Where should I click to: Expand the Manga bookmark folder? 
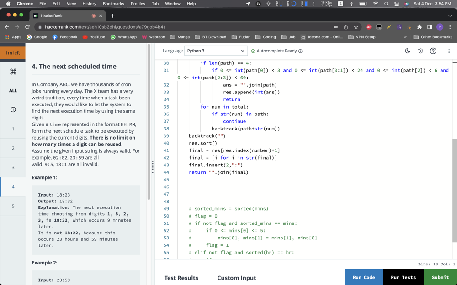(x=180, y=37)
